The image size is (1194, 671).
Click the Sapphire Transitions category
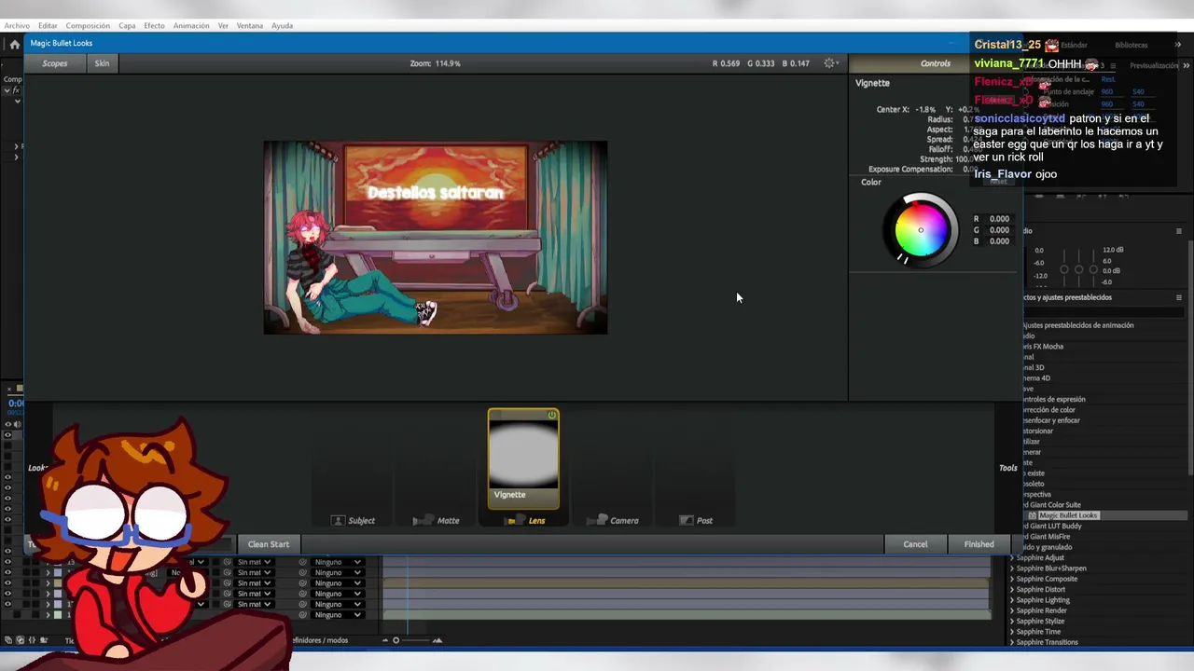[1047, 642]
